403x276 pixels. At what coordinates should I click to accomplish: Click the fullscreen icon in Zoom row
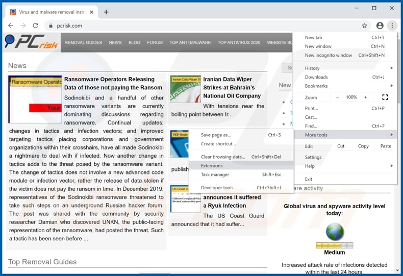pyautogui.click(x=385, y=97)
